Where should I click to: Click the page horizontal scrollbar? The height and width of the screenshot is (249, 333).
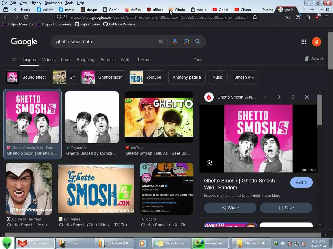163,235
